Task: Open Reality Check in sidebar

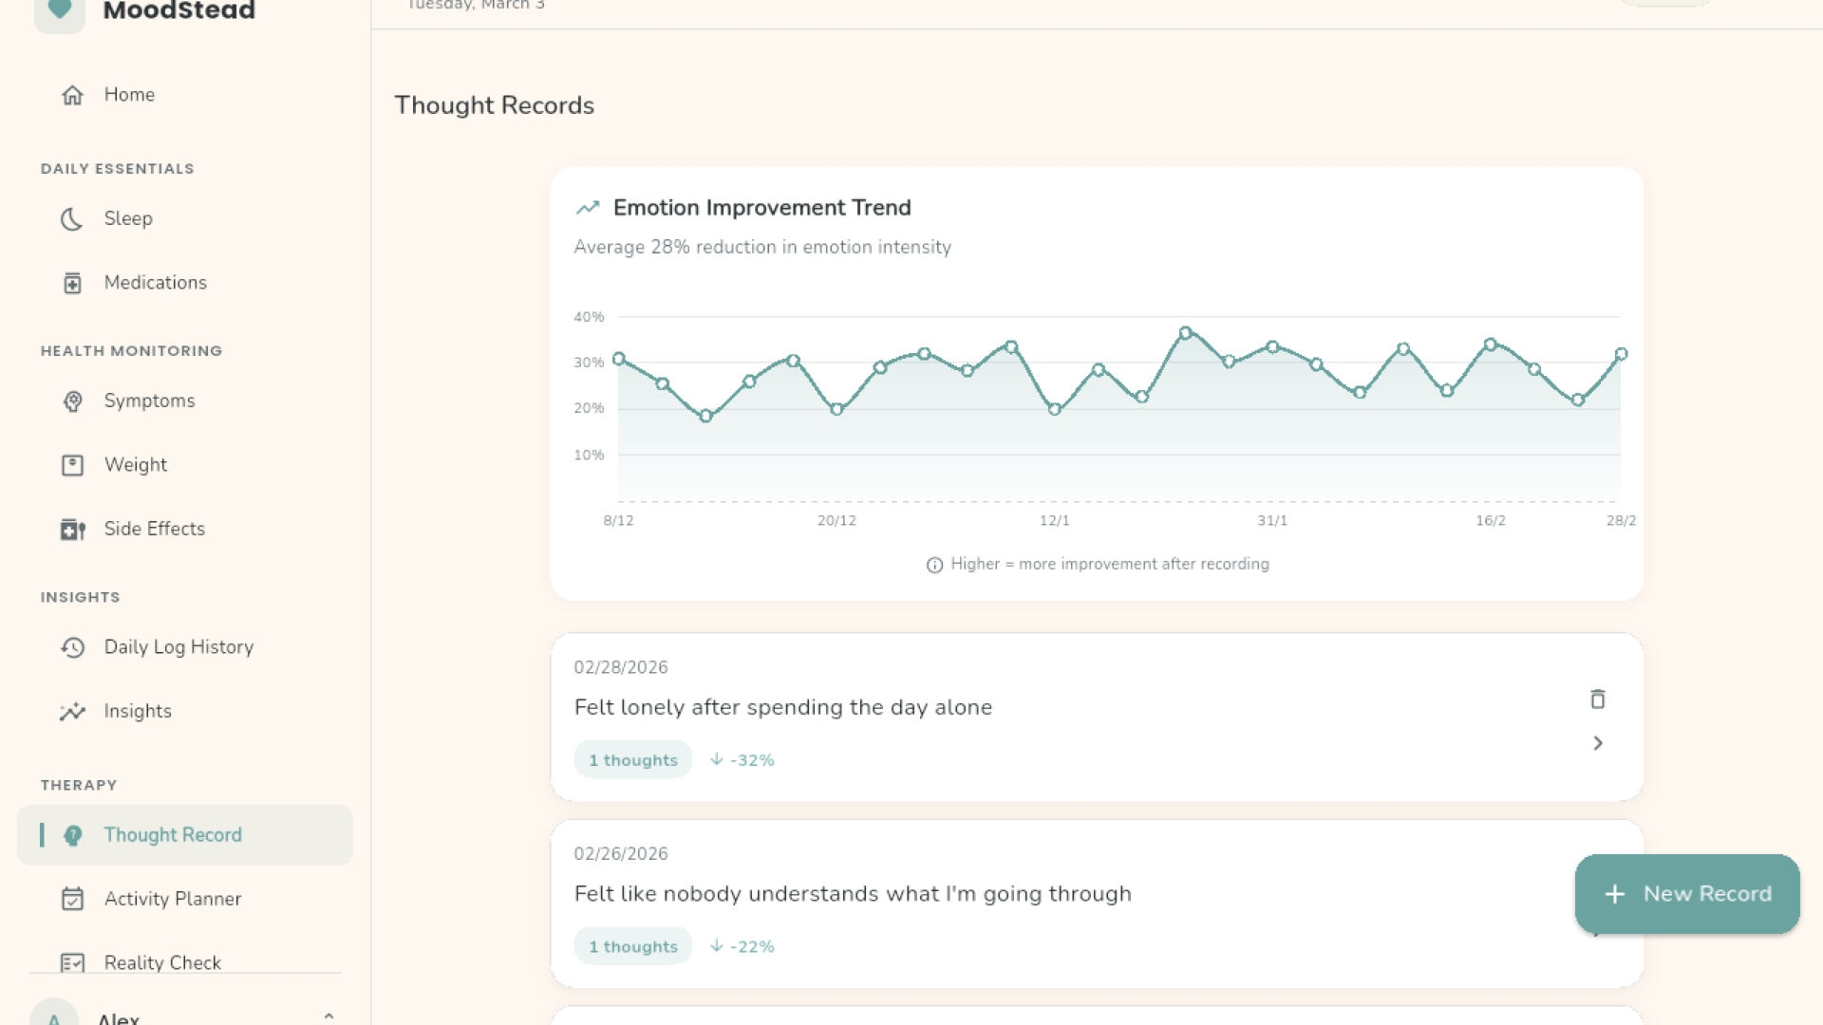Action: pyautogui.click(x=162, y=960)
